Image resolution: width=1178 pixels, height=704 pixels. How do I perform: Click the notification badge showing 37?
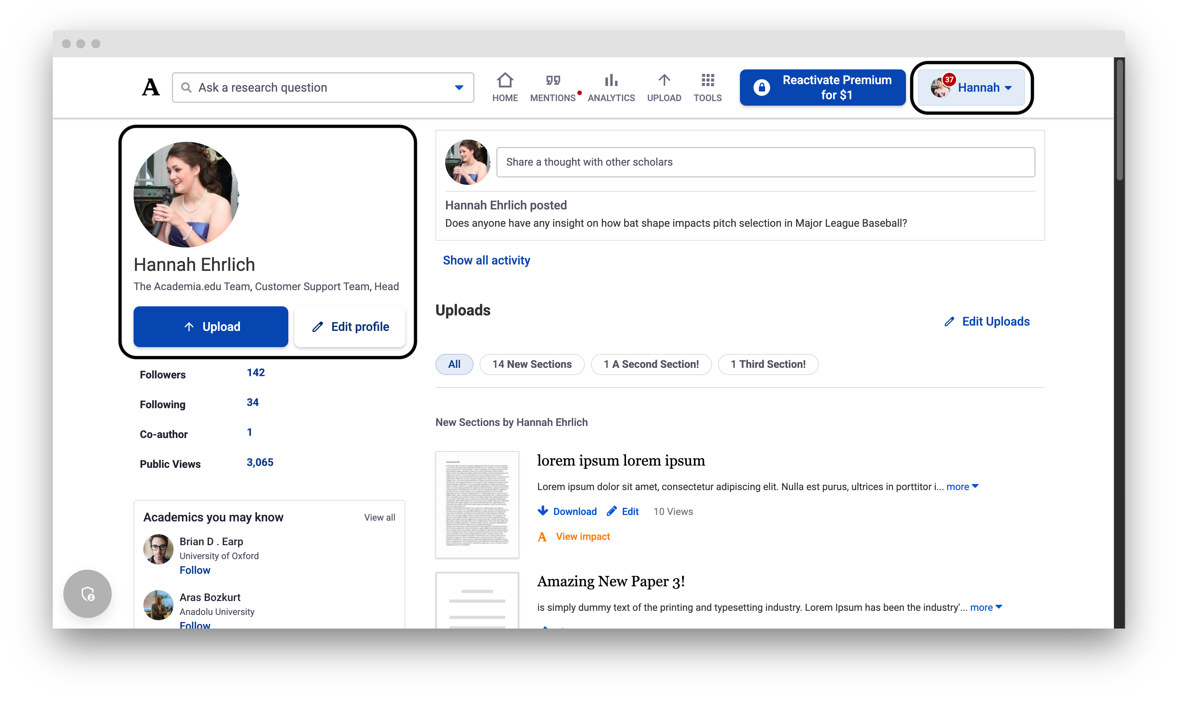pyautogui.click(x=949, y=80)
